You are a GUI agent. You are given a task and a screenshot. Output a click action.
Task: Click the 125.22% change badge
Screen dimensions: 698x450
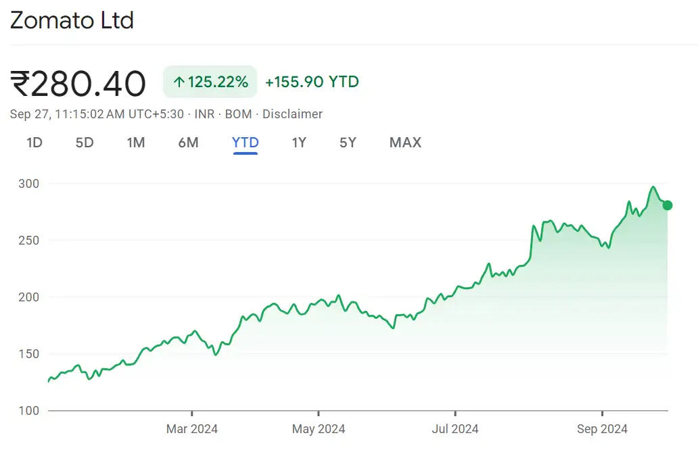tap(210, 82)
